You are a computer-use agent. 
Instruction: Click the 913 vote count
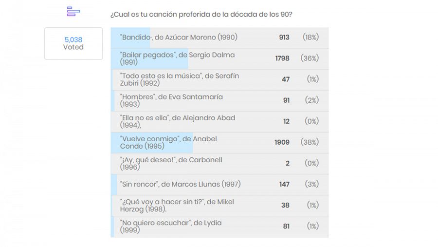[x=284, y=38]
